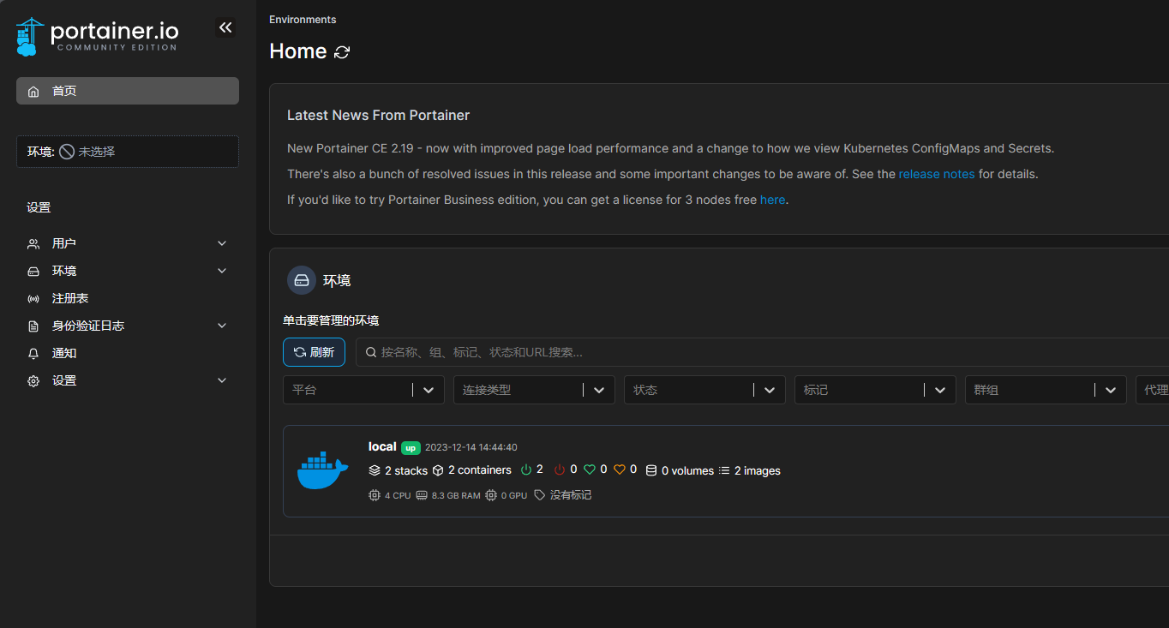Click the 没有标记 text
The image size is (1169, 628).
pos(571,495)
